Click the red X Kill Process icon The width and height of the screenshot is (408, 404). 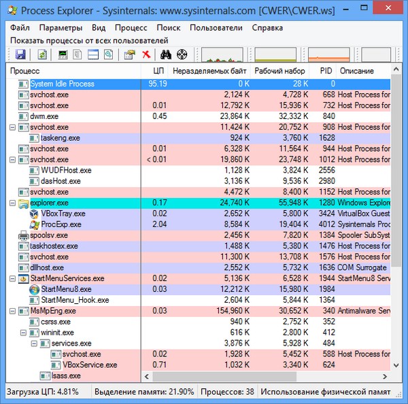click(x=146, y=55)
